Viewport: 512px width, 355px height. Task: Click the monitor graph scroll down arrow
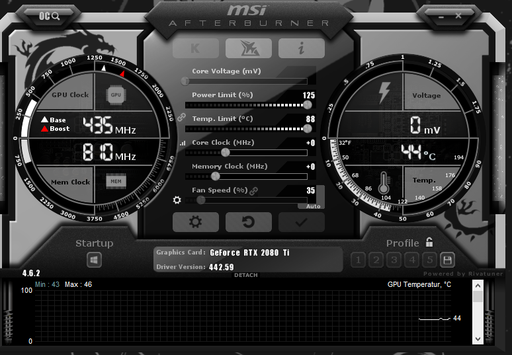(478, 338)
